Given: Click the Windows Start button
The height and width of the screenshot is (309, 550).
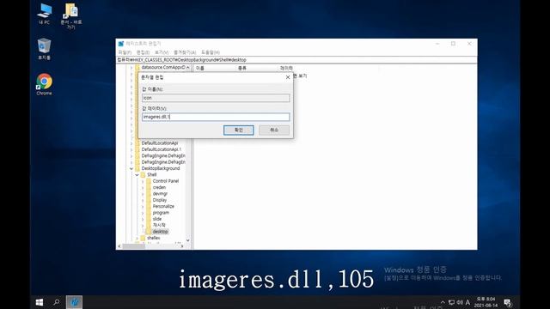Looking at the screenshot, I should tap(40, 302).
